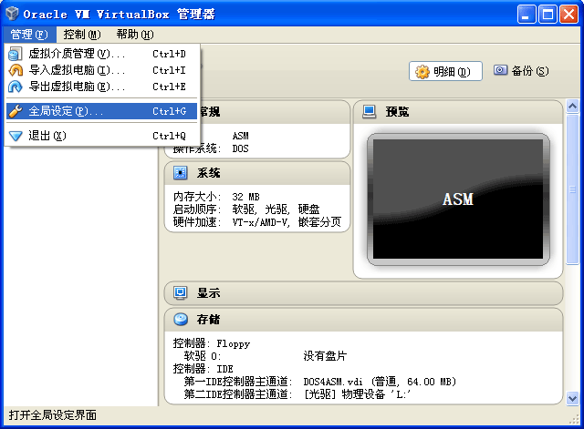Screen dimensions: 584x429
Task: Click the scrollbar up arrow
Action: coord(572,107)
